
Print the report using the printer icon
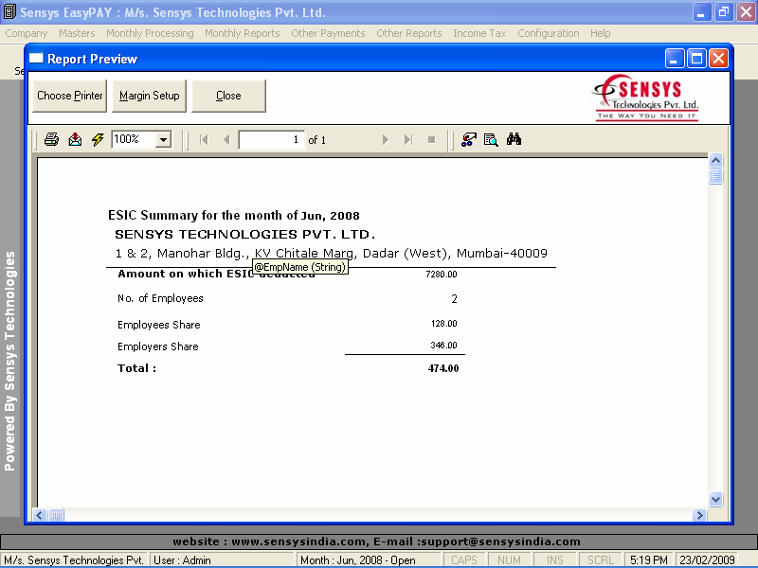coord(51,139)
